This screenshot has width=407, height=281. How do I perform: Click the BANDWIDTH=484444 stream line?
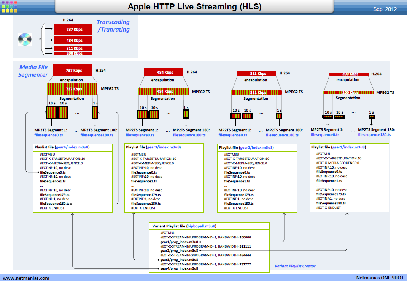point(205,255)
